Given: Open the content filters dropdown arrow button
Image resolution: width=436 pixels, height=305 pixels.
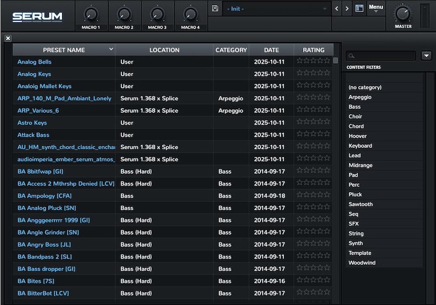Looking at the screenshot, I should tap(426, 55).
